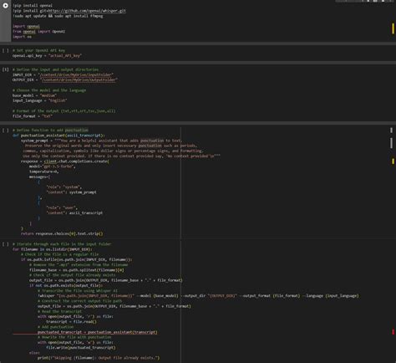Click the 'for filename in os.listdir' line

[x=53, y=249]
